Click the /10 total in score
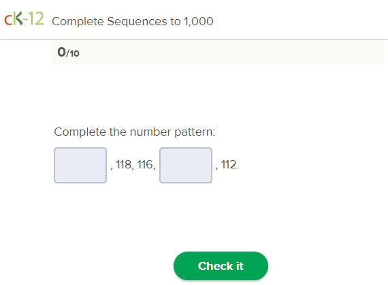Image resolution: width=388 pixels, height=285 pixels. [x=73, y=54]
